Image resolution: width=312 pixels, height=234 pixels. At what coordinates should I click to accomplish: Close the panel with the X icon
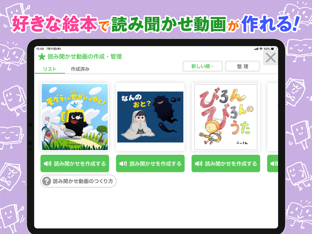click(x=271, y=58)
